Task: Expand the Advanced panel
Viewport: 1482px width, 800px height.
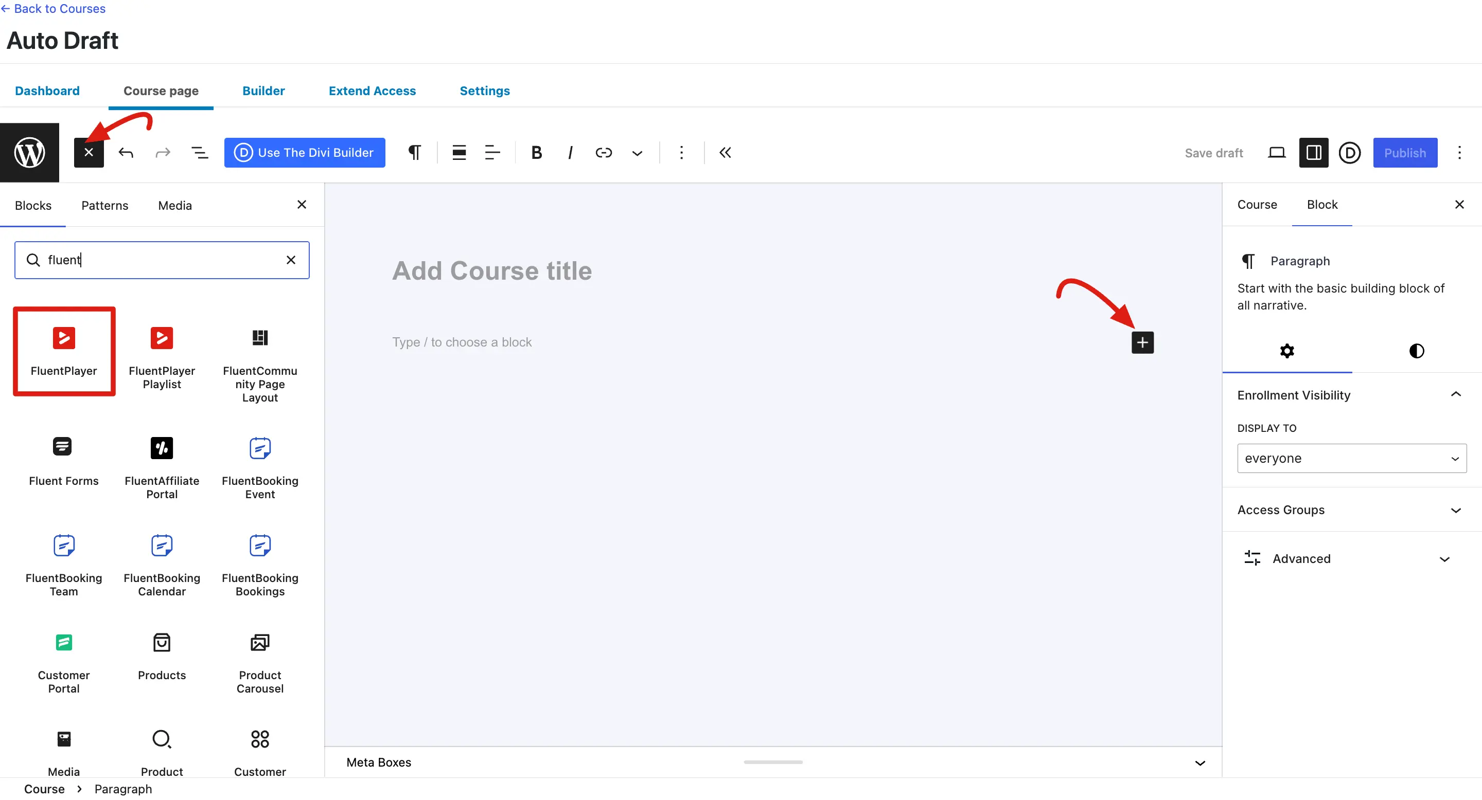Action: click(1351, 559)
